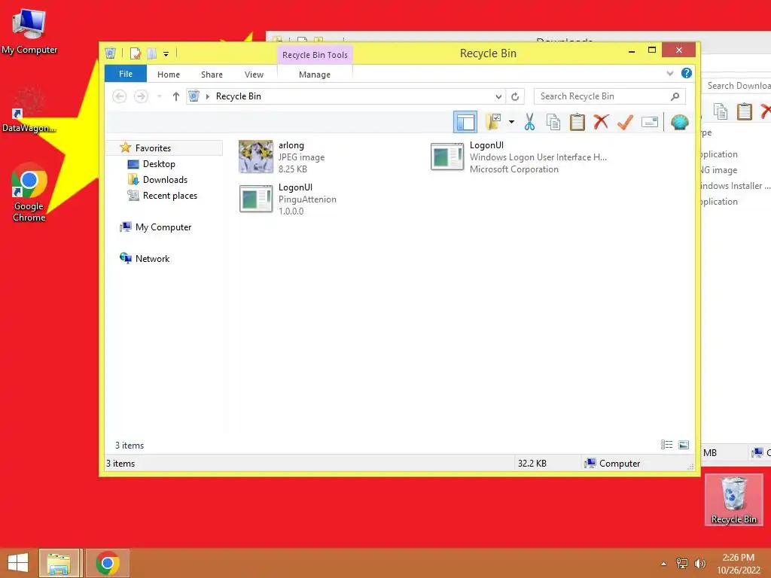Expand the address bar breadcrumb chevron

click(208, 96)
